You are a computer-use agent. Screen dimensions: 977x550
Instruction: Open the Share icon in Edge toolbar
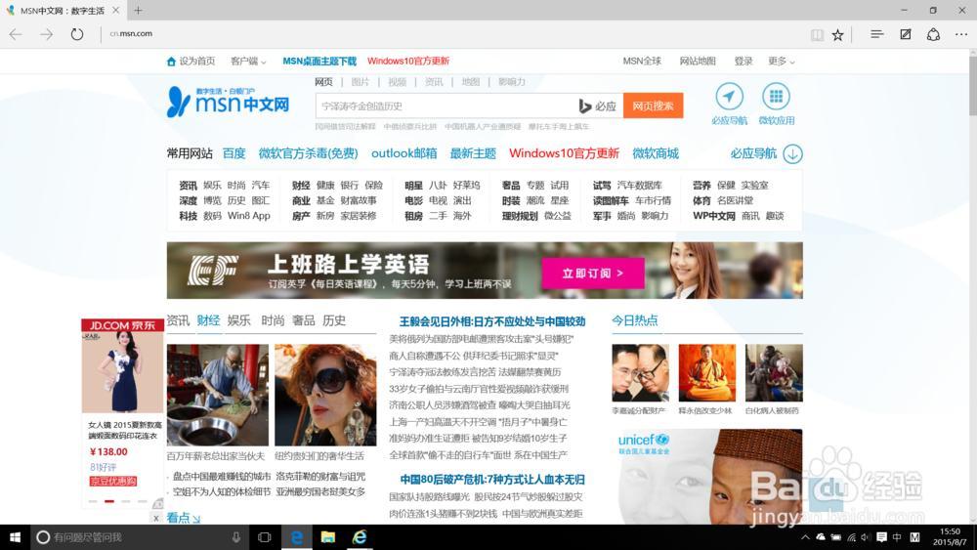933,34
